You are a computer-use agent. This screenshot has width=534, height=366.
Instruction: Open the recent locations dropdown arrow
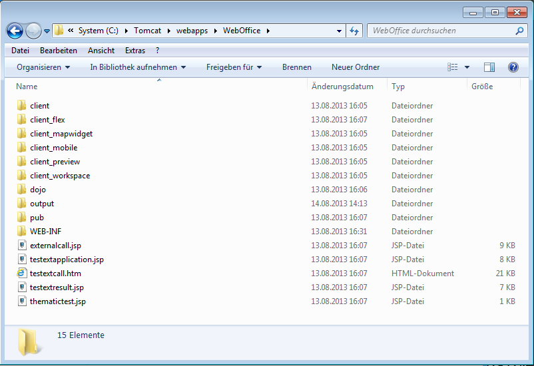tap(47, 31)
